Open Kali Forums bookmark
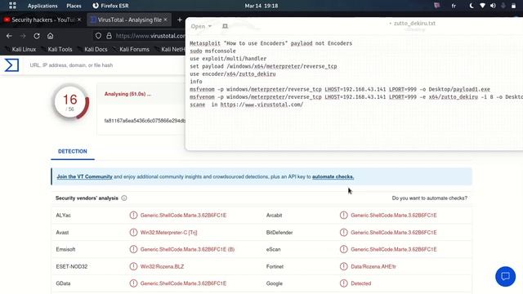 [132, 49]
